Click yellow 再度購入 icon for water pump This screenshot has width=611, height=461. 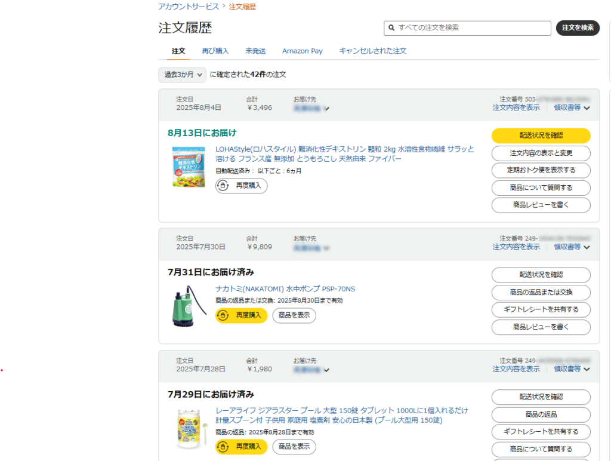(x=223, y=315)
